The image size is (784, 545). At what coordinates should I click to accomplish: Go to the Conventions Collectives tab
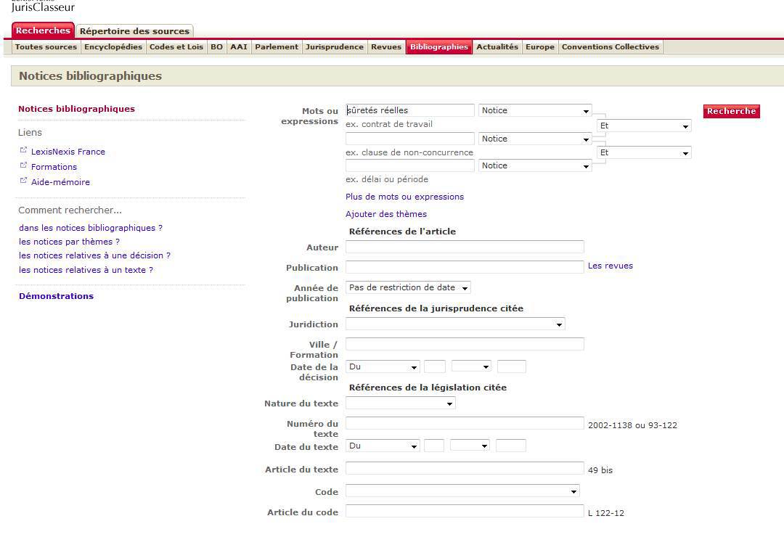(x=610, y=47)
